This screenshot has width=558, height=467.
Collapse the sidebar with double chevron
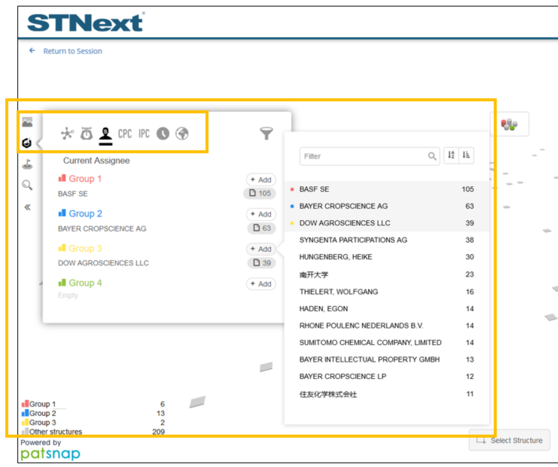[27, 207]
